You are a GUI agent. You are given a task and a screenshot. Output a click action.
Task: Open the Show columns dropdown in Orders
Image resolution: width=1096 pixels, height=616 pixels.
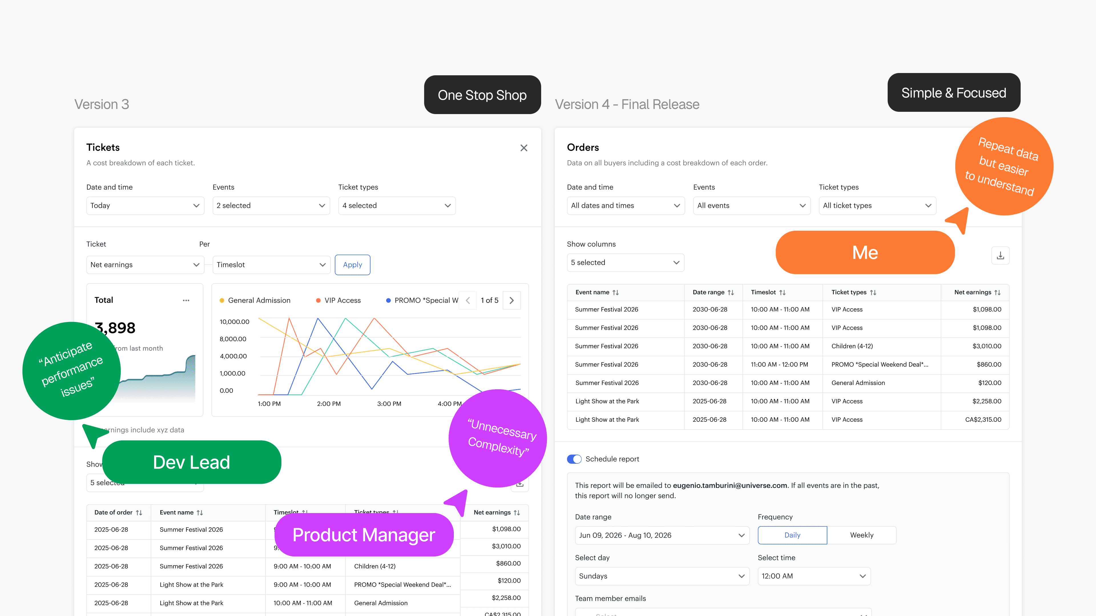(626, 263)
